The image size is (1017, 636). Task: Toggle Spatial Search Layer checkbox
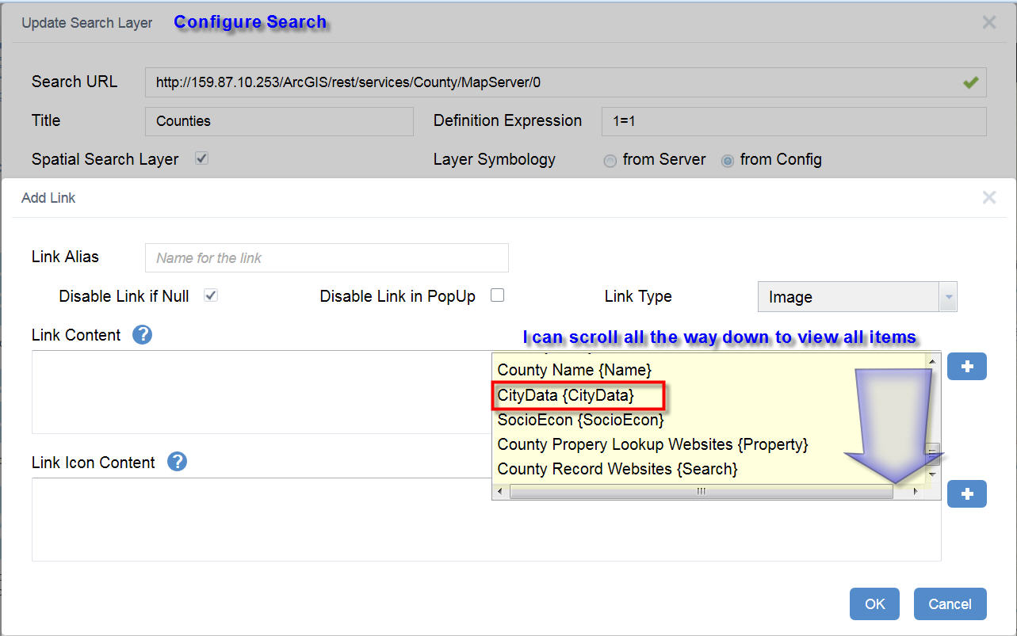click(x=201, y=158)
